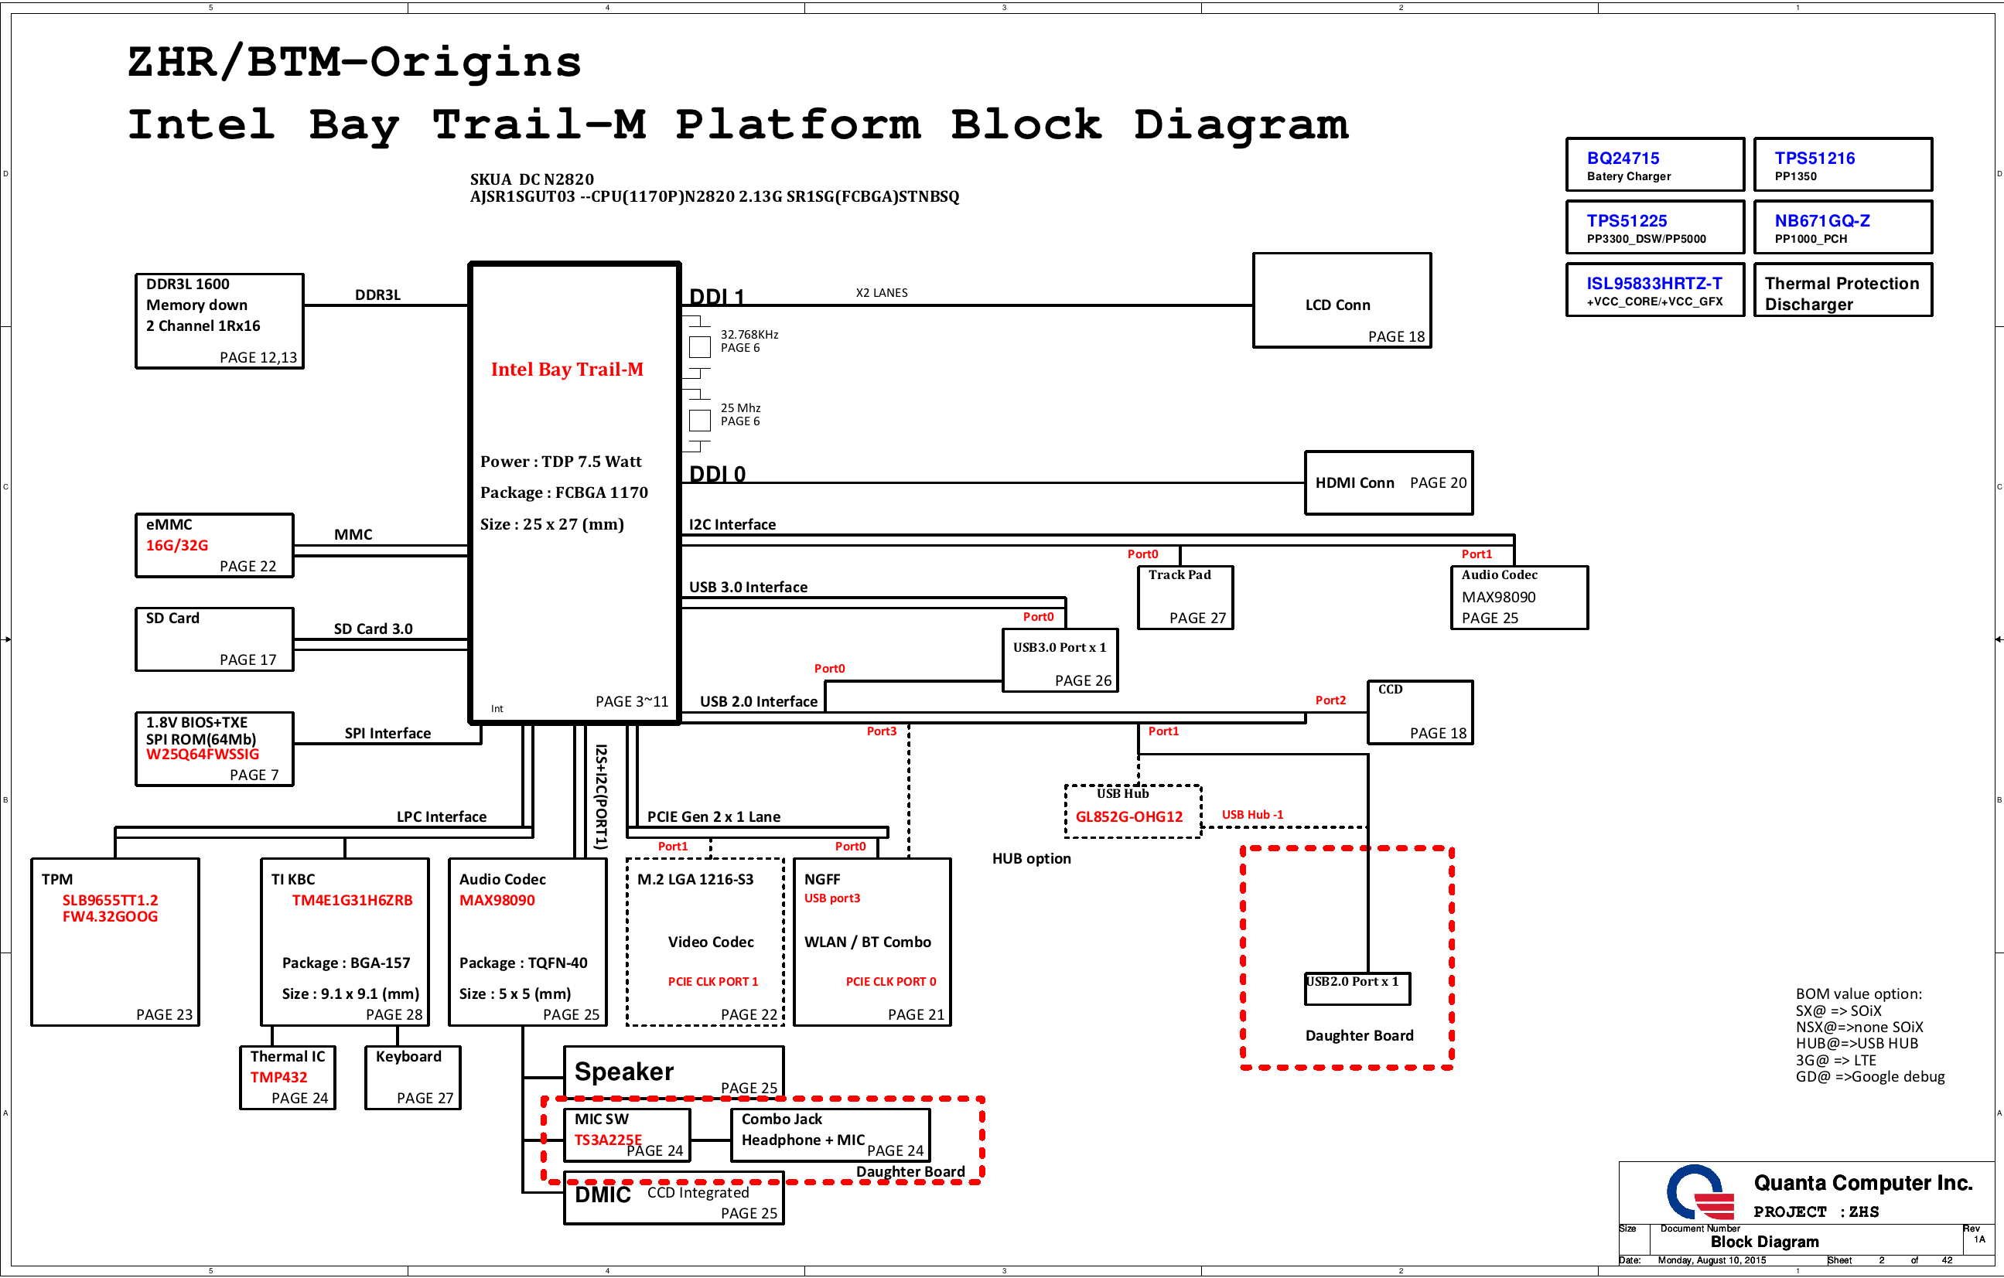Click the PCIE Gen 2 x 1 Lane label
Image resolution: width=2004 pixels, height=1278 pixels.
714,816
